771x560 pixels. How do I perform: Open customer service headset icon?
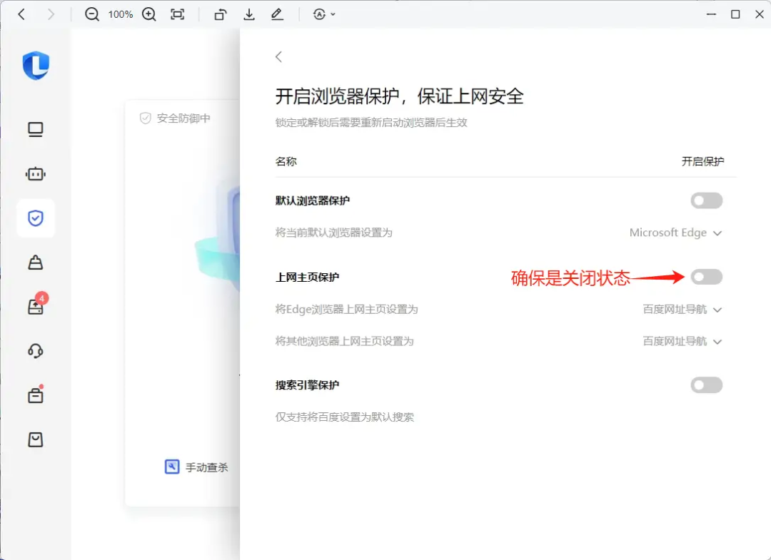[x=36, y=351]
